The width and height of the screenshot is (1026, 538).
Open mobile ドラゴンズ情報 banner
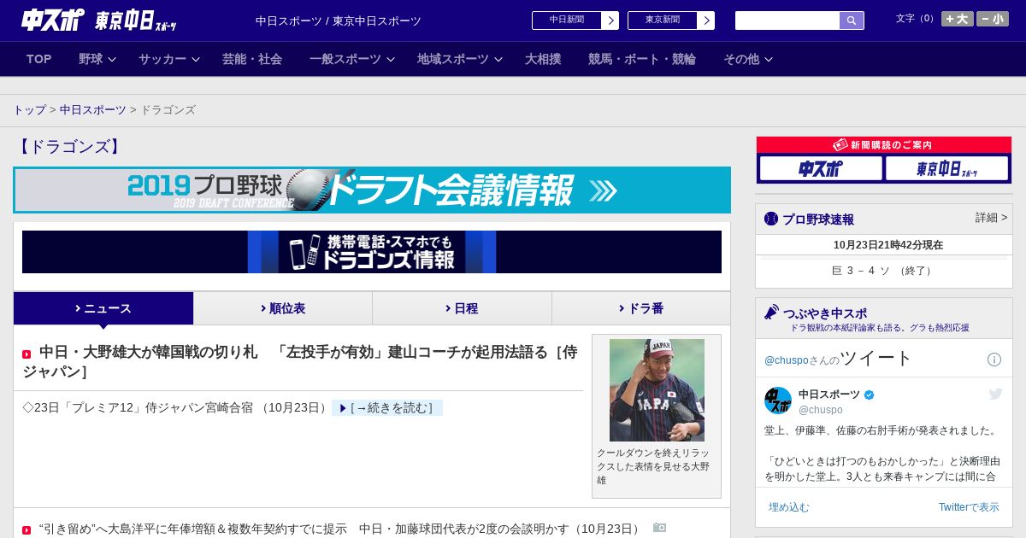[x=372, y=252]
